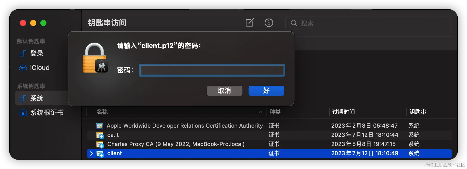Click the magnifier icon in the search box

[294, 23]
